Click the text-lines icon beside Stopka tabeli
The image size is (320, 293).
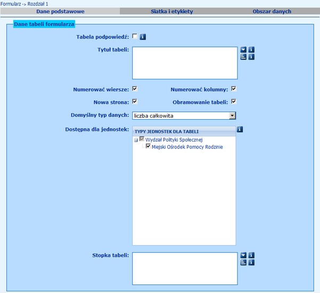243,262
